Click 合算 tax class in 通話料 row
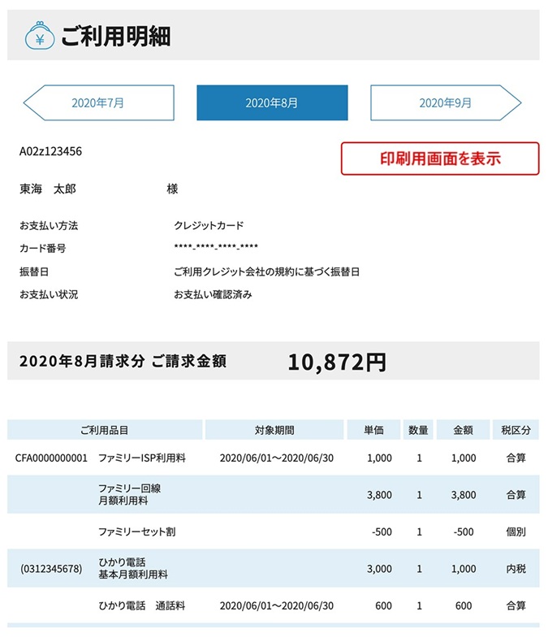 (x=516, y=605)
